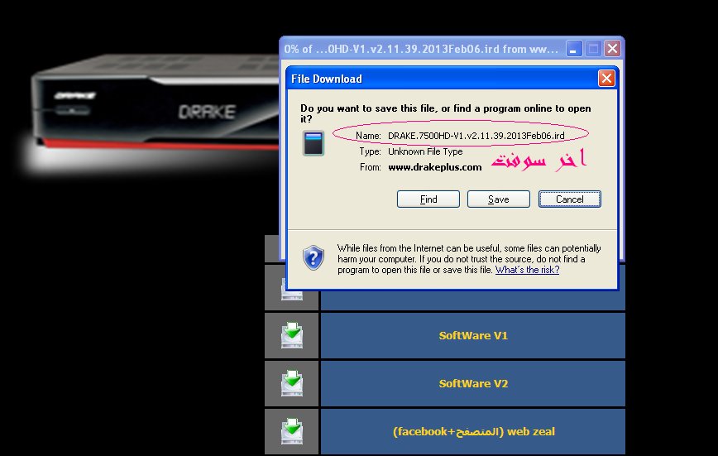Close the File Download dialog
This screenshot has height=456, width=718.
click(x=606, y=79)
